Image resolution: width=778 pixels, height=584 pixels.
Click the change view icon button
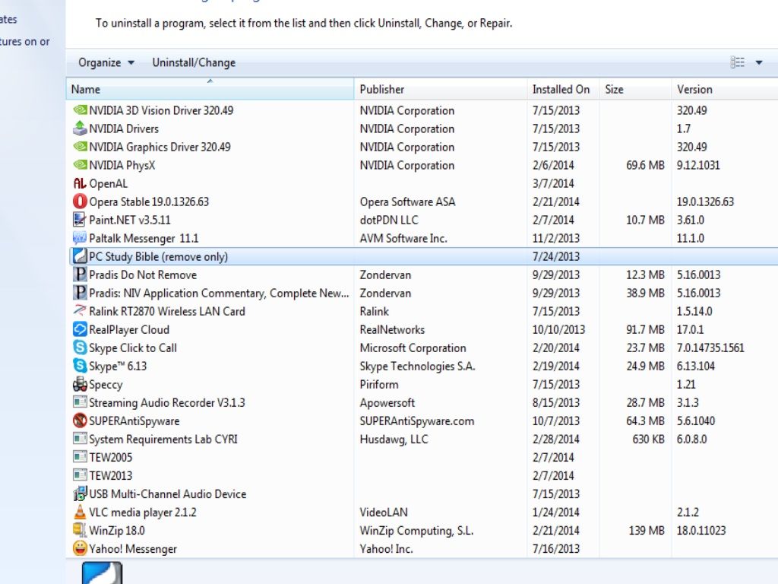tap(737, 63)
